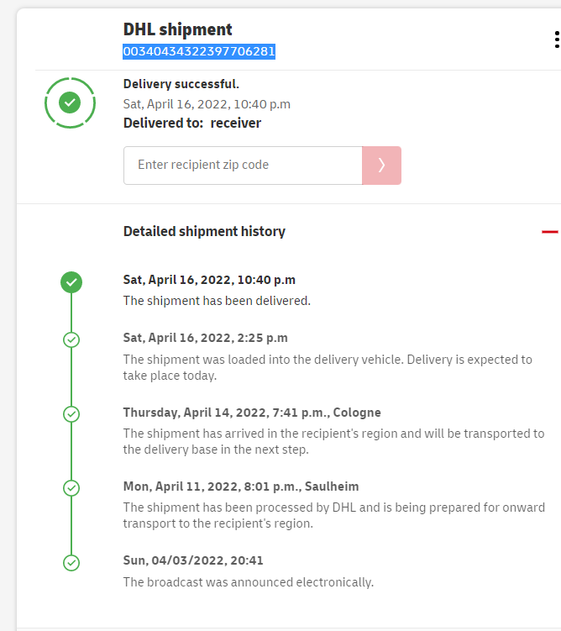Collapse history using the red minus icon

tap(550, 232)
